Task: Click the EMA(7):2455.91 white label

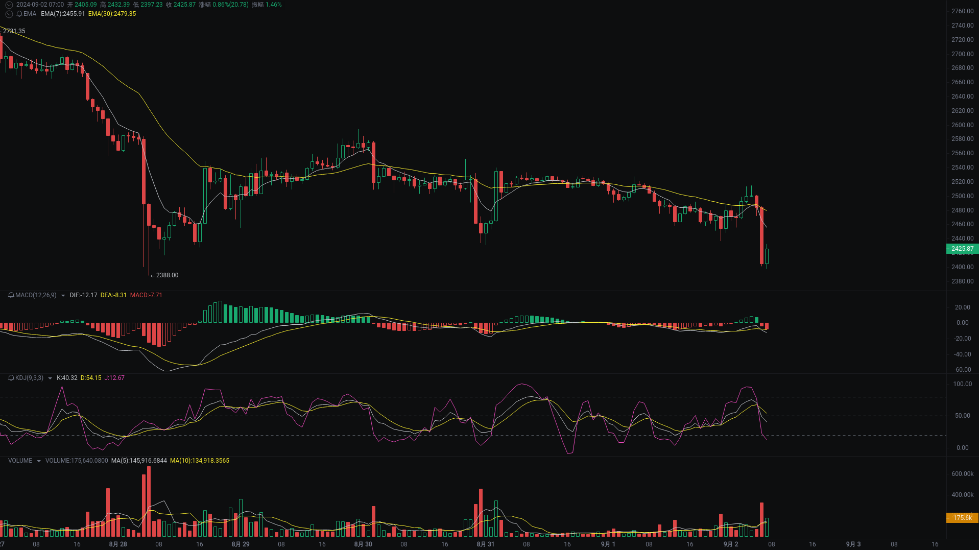Action: [x=64, y=14]
